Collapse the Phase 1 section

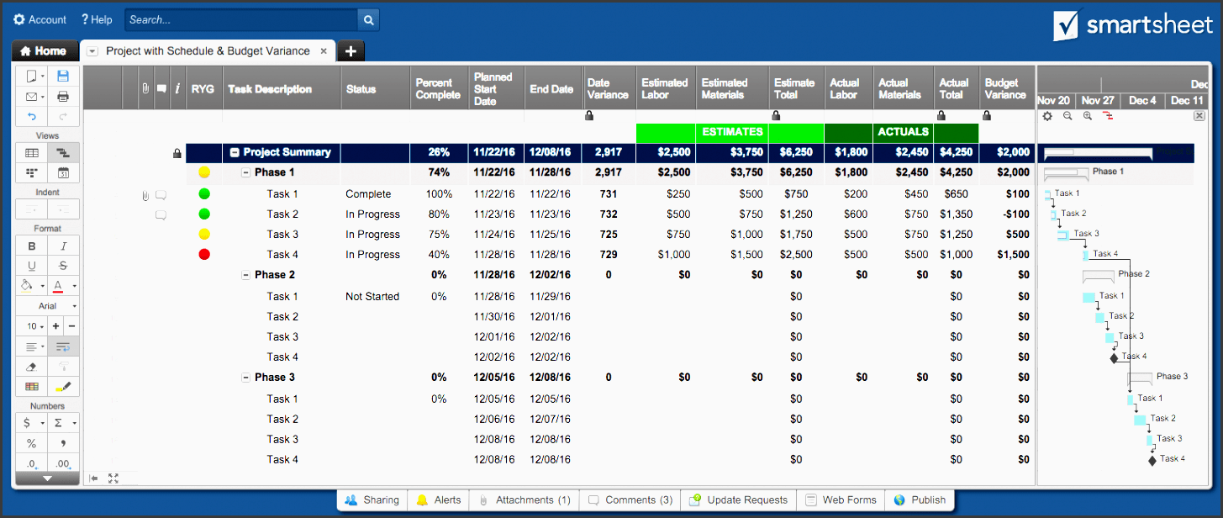(x=246, y=172)
